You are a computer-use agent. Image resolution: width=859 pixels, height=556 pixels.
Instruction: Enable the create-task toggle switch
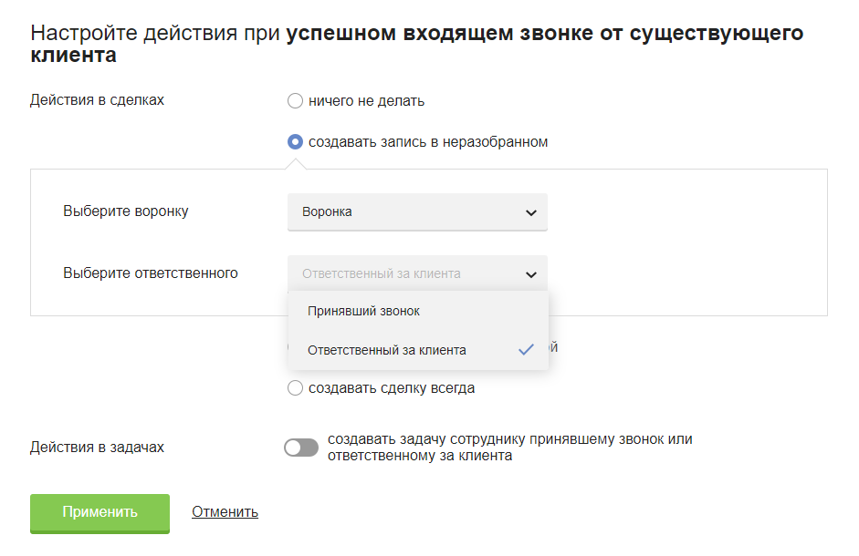pyautogui.click(x=301, y=448)
